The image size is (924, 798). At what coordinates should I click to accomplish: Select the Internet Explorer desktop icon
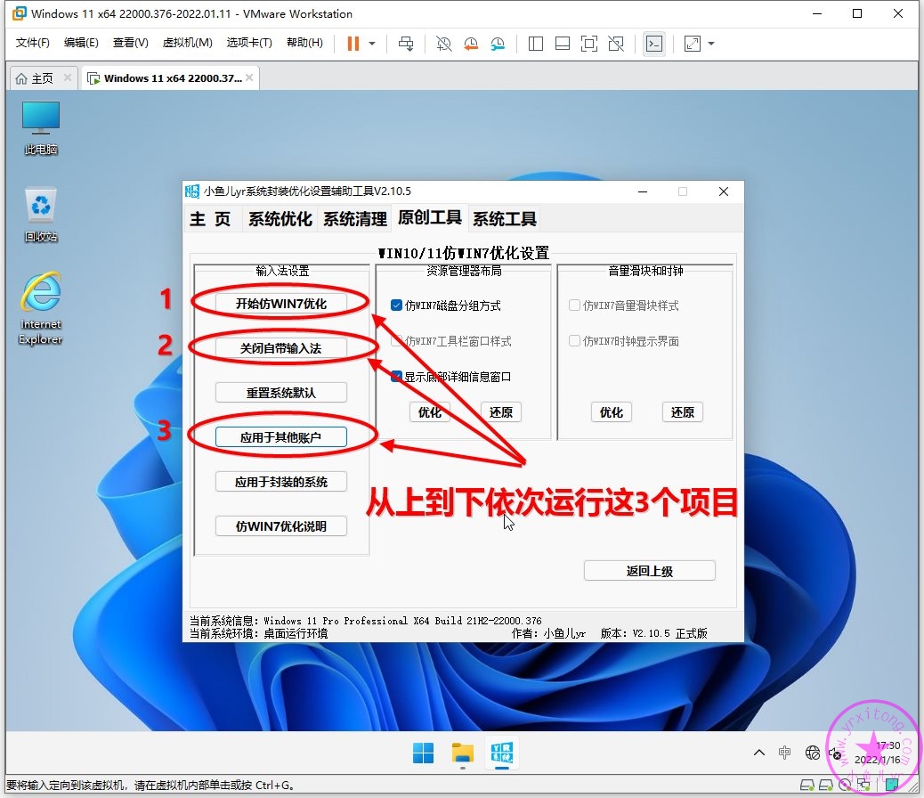pyautogui.click(x=41, y=308)
